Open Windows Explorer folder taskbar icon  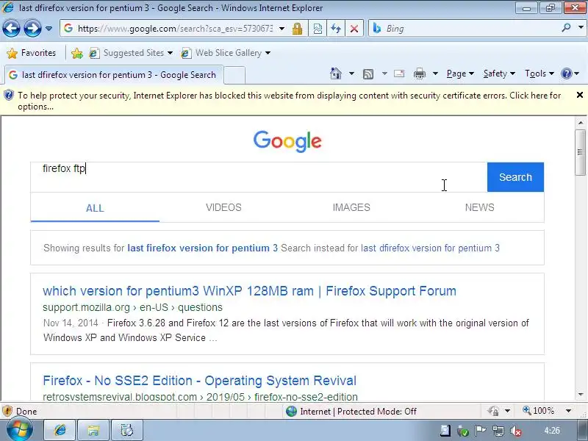(x=93, y=431)
